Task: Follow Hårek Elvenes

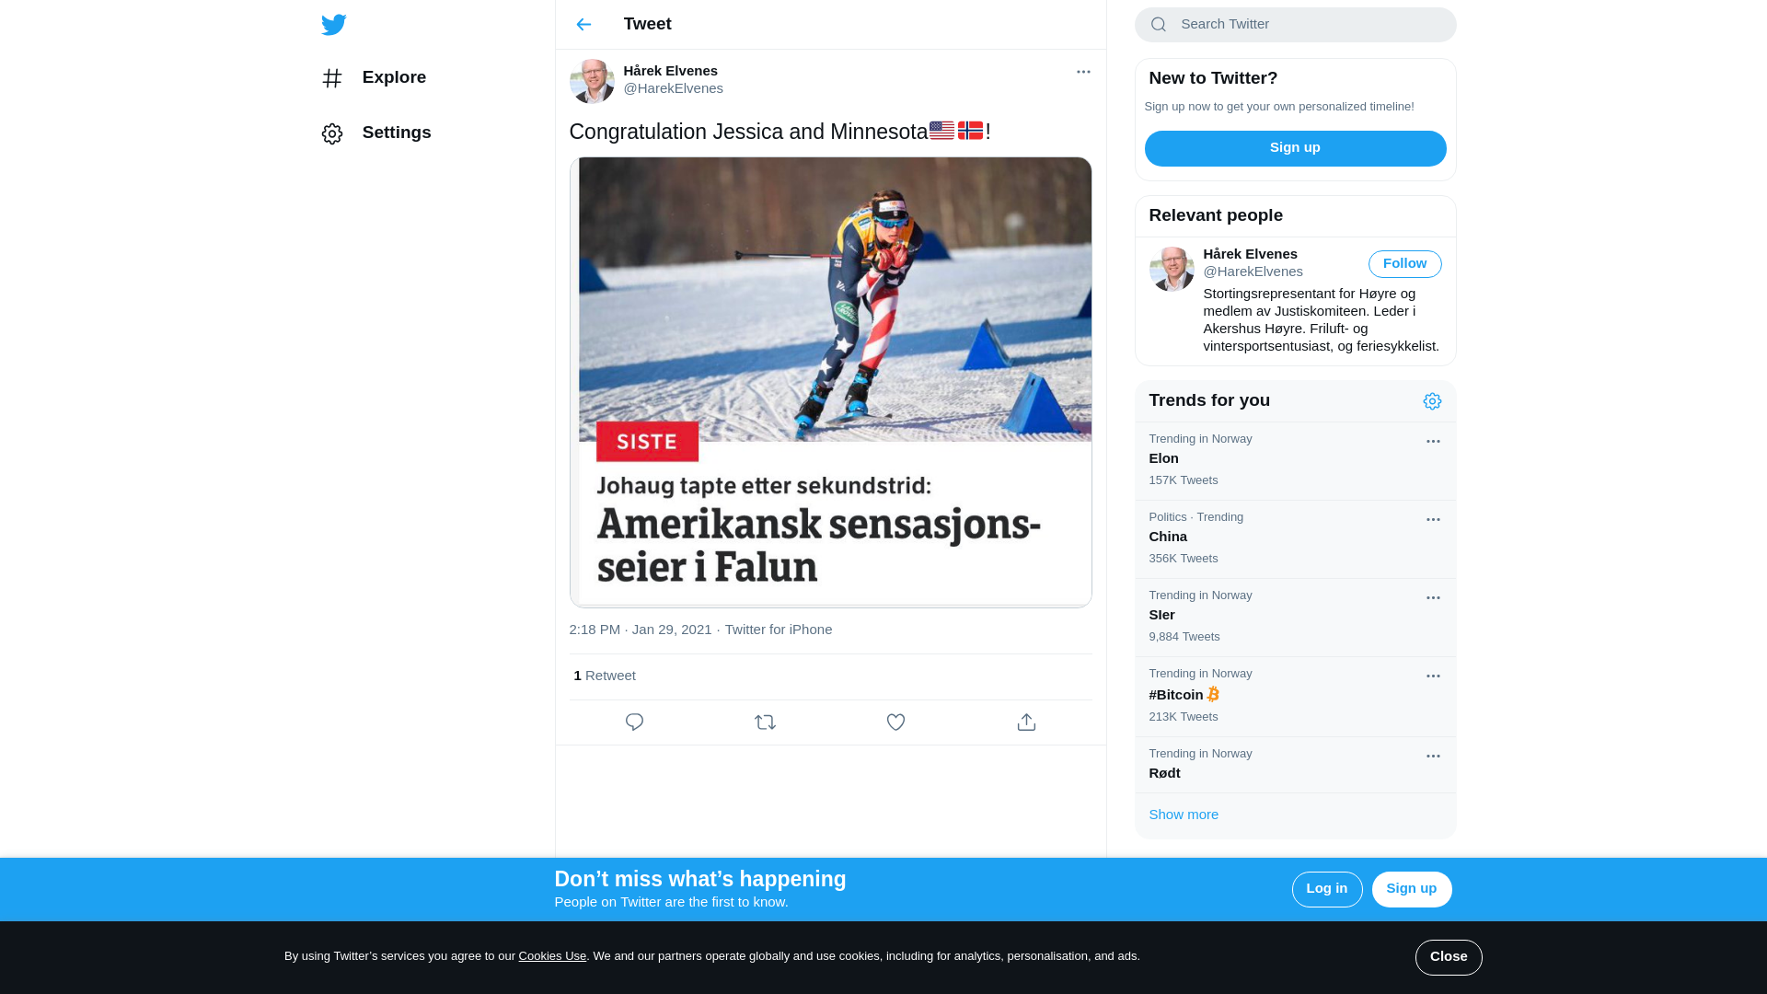Action: pyautogui.click(x=1404, y=264)
